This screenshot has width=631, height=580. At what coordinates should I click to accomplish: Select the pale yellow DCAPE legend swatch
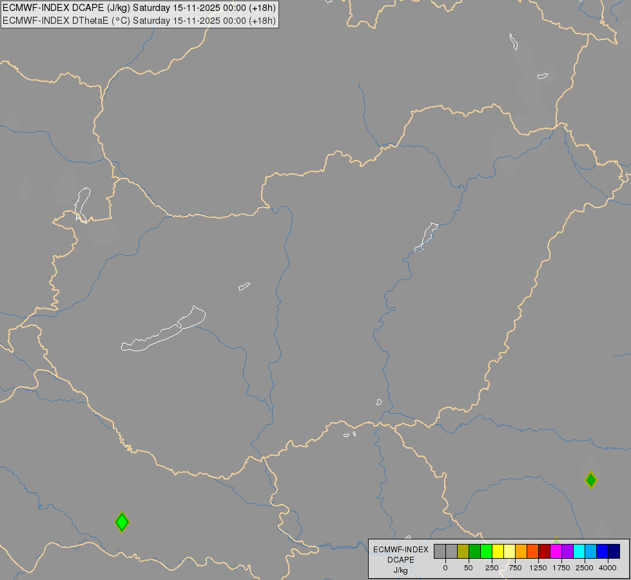(x=509, y=551)
